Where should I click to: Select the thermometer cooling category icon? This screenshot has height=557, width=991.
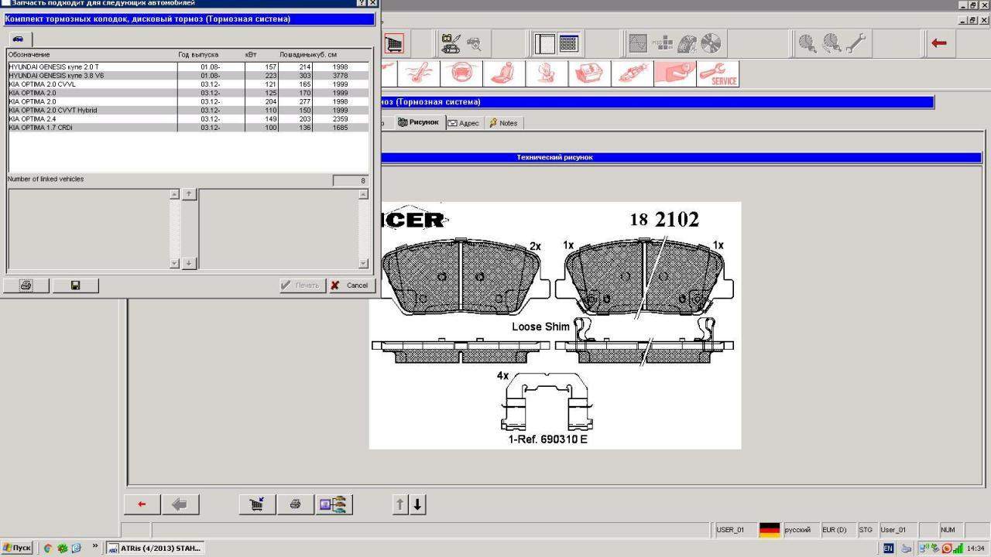pyautogui.click(x=419, y=73)
